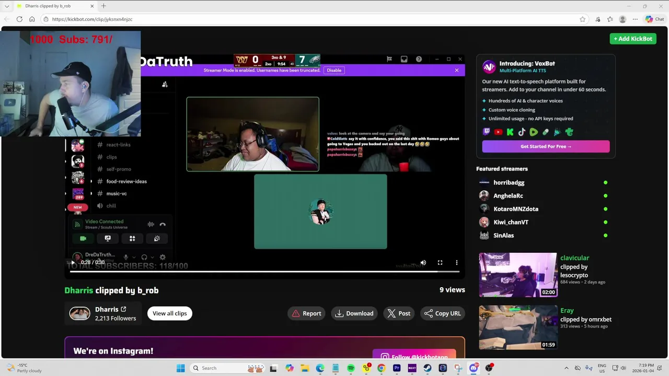Click the Rumble platform icon
The width and height of the screenshot is (669, 376).
click(534, 132)
